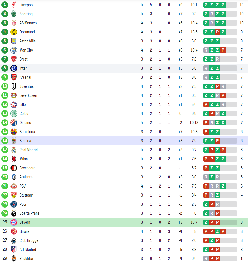Click the Sporting club crest icon
The image size is (248, 262).
click(14, 14)
